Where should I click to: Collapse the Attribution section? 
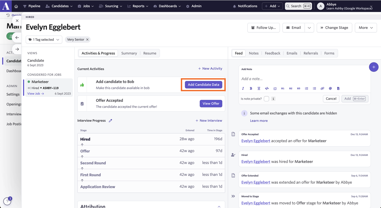coord(219,207)
